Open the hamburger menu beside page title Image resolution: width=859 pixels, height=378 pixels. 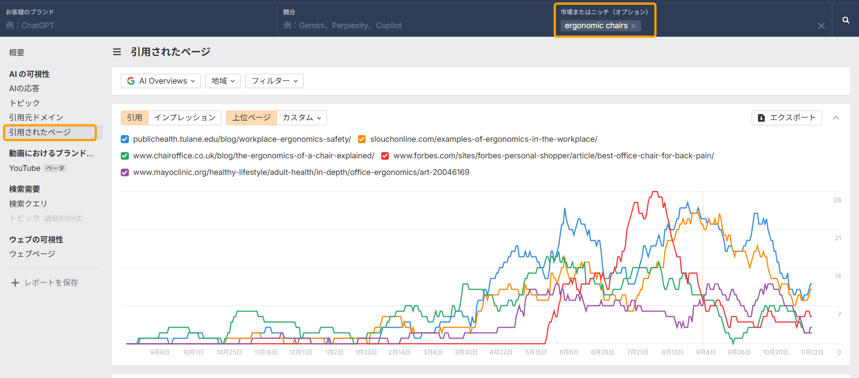point(117,52)
